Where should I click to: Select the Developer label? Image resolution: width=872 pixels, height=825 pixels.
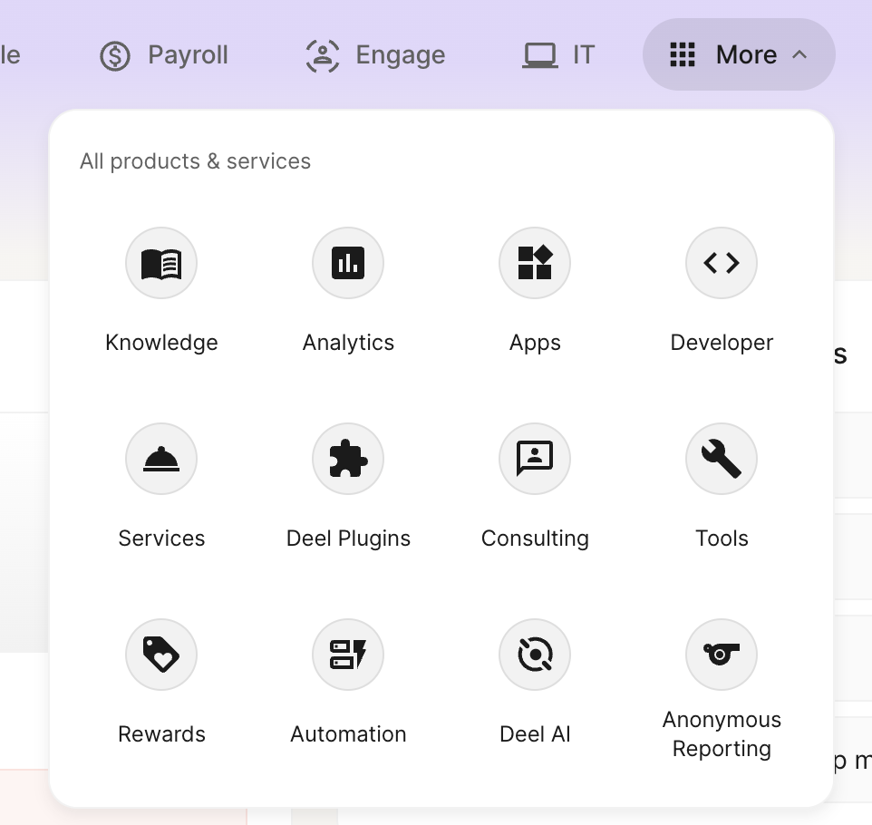coord(722,343)
